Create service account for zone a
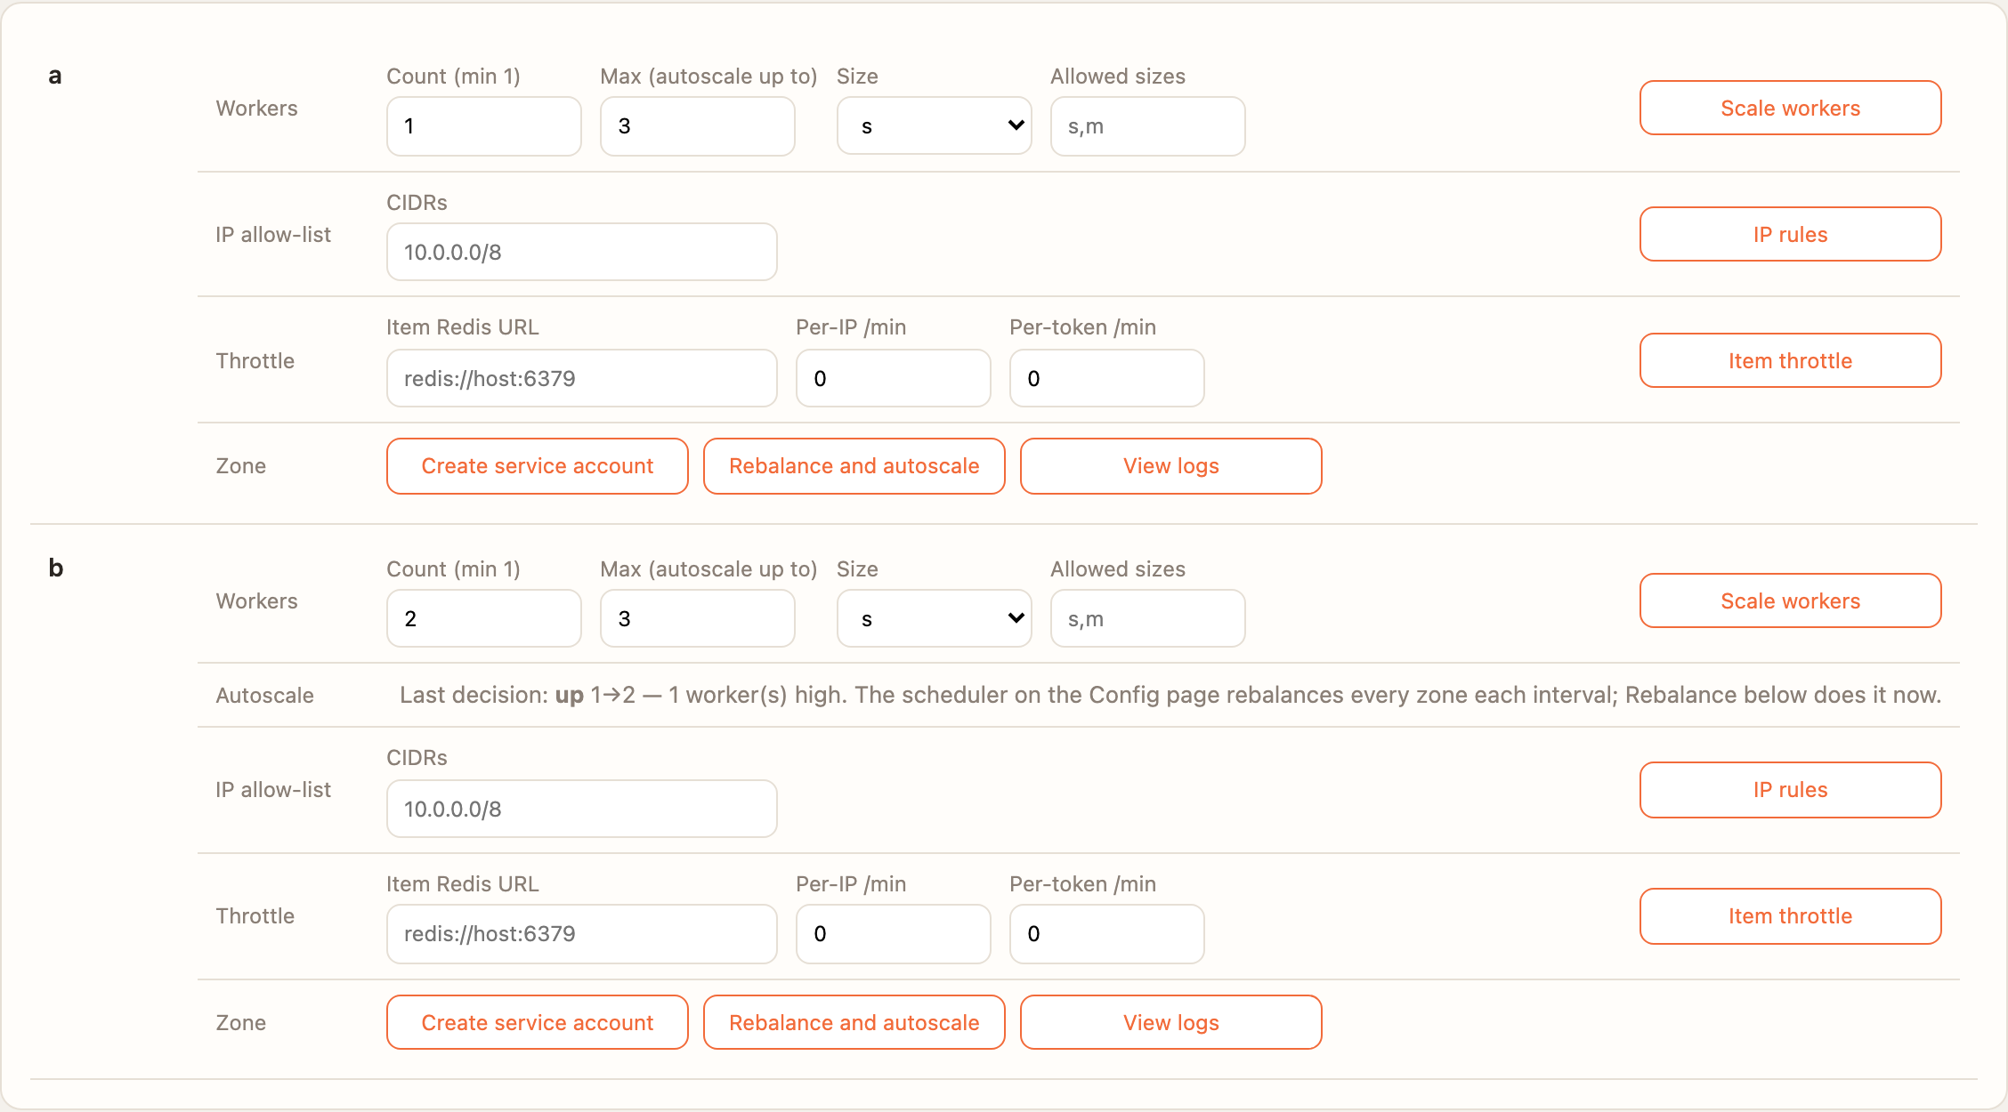This screenshot has width=2008, height=1112. pyautogui.click(x=538, y=465)
